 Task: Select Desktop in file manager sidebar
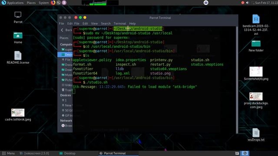(x=66, y=55)
